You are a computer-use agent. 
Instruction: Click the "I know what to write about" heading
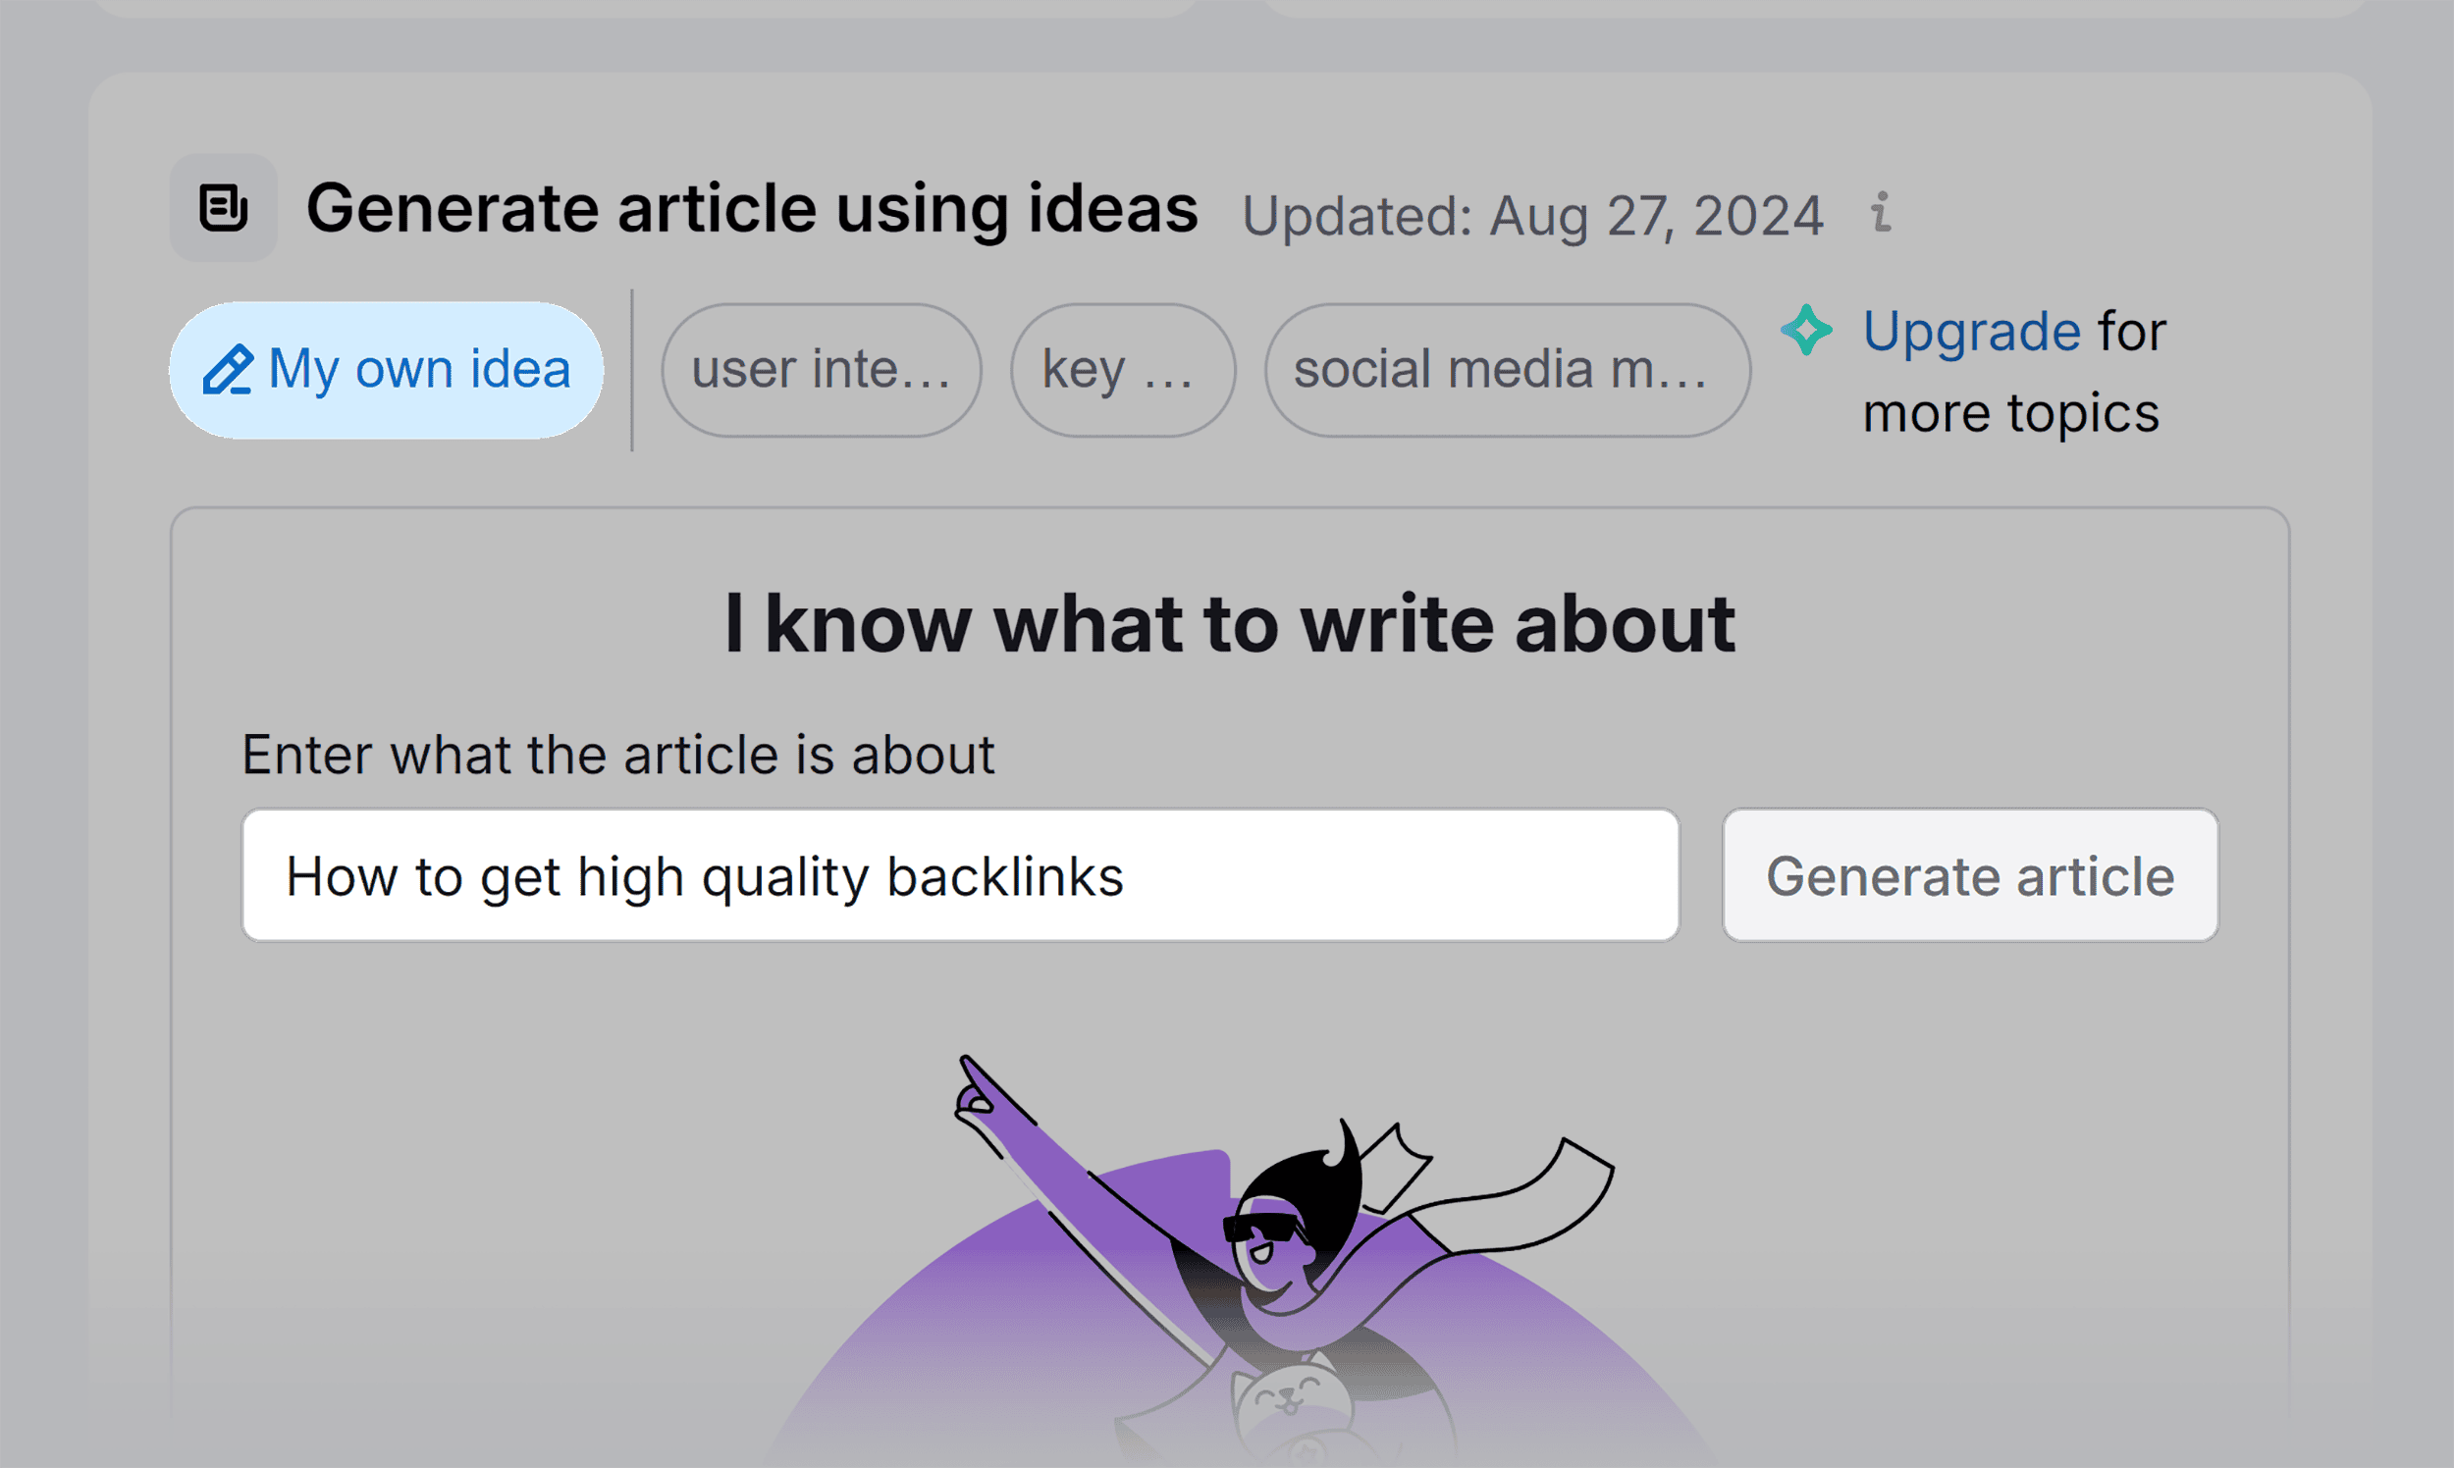tap(1229, 621)
